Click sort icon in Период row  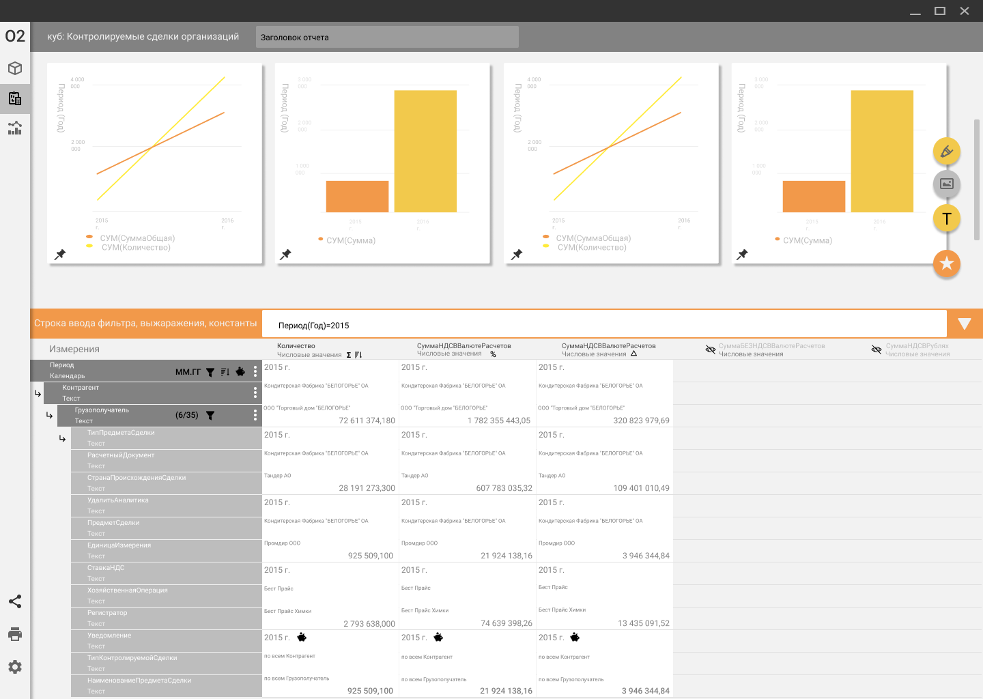tap(225, 372)
